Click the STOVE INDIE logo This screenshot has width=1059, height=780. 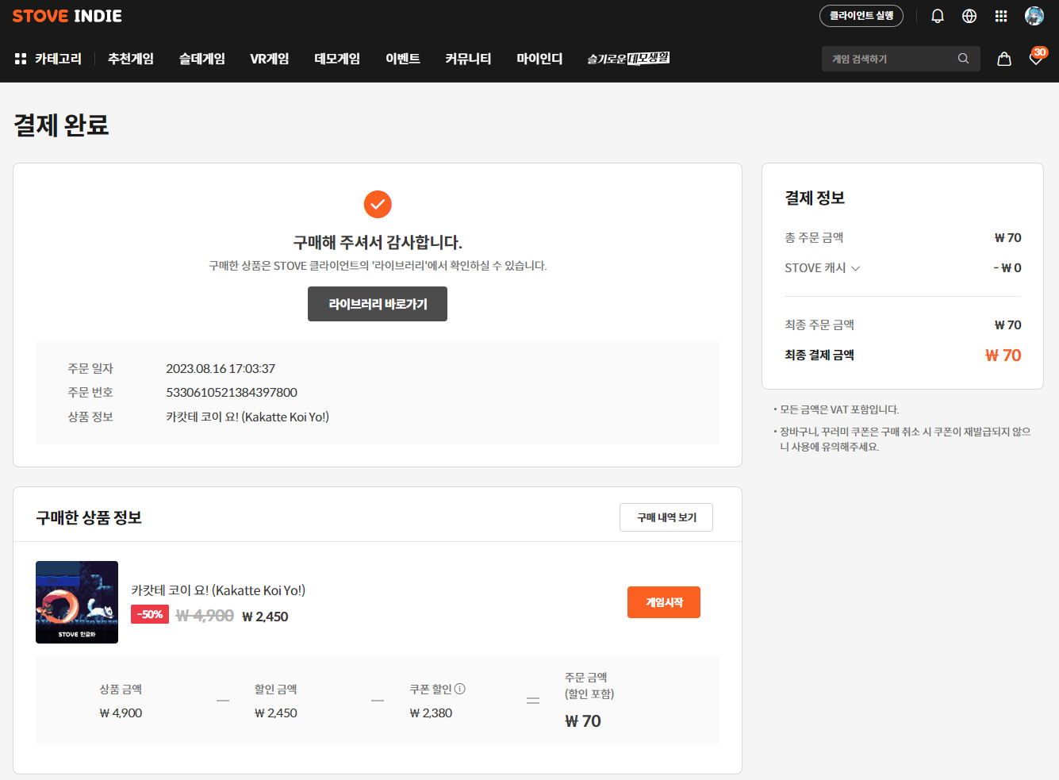[x=67, y=16]
